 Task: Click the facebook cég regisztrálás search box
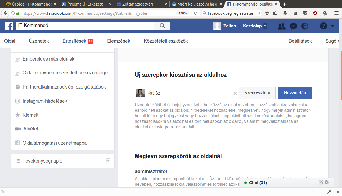point(232,13)
